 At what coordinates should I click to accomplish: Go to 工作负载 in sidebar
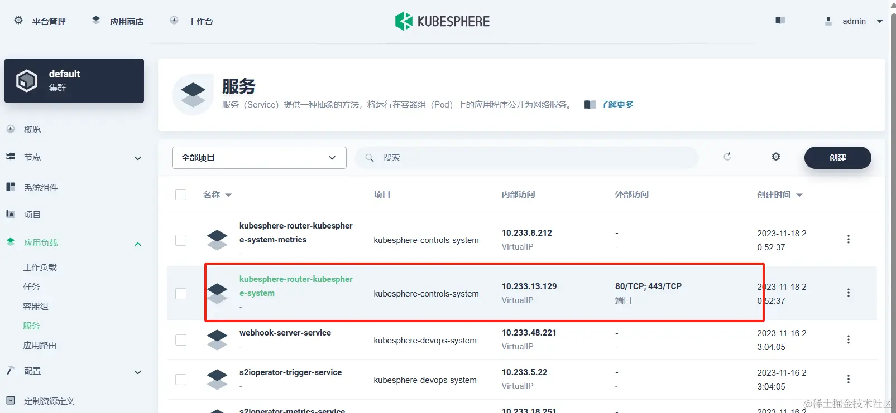pos(40,267)
